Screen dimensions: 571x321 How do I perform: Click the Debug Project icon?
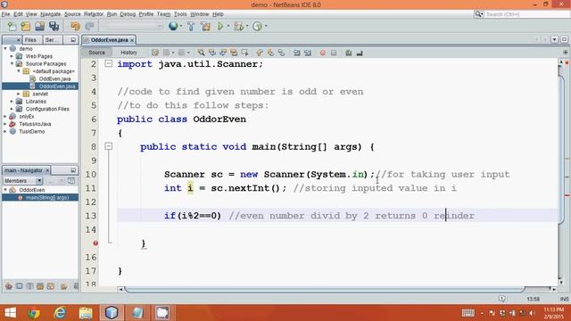pyautogui.click(x=238, y=26)
